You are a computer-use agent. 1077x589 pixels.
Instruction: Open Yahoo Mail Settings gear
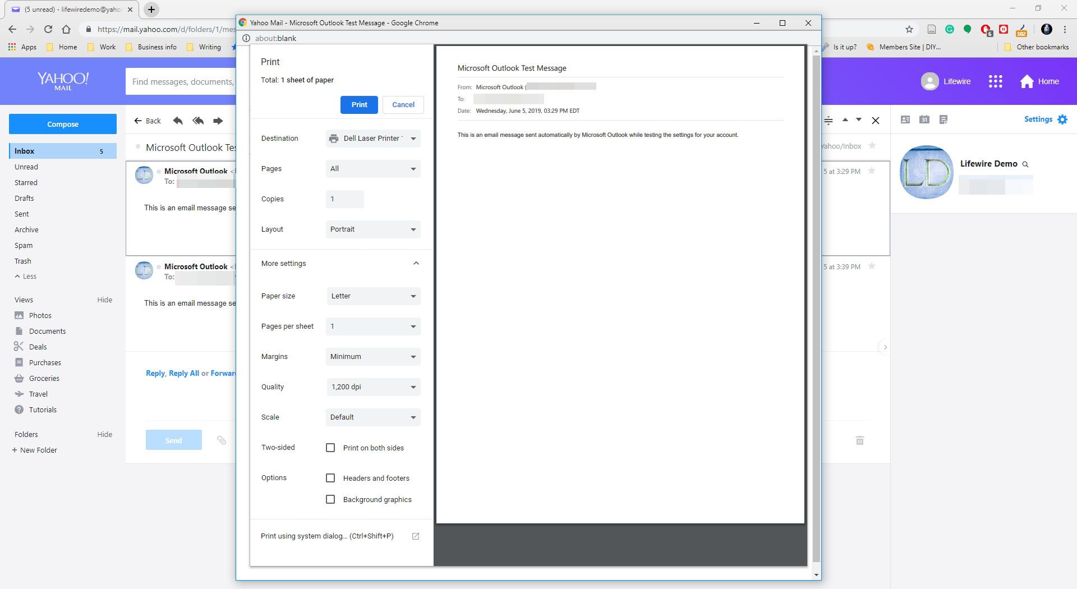tap(1062, 119)
